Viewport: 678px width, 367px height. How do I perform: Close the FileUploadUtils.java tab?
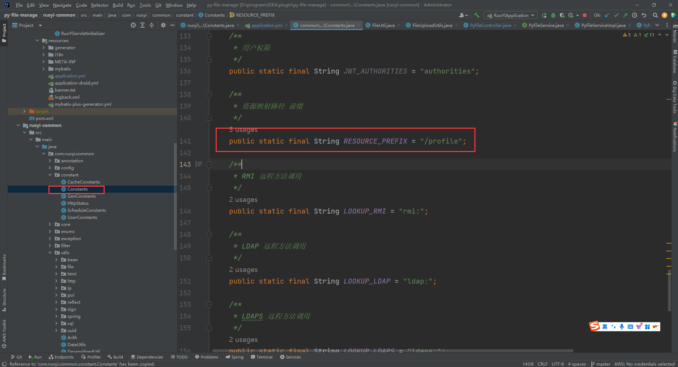[x=456, y=25]
